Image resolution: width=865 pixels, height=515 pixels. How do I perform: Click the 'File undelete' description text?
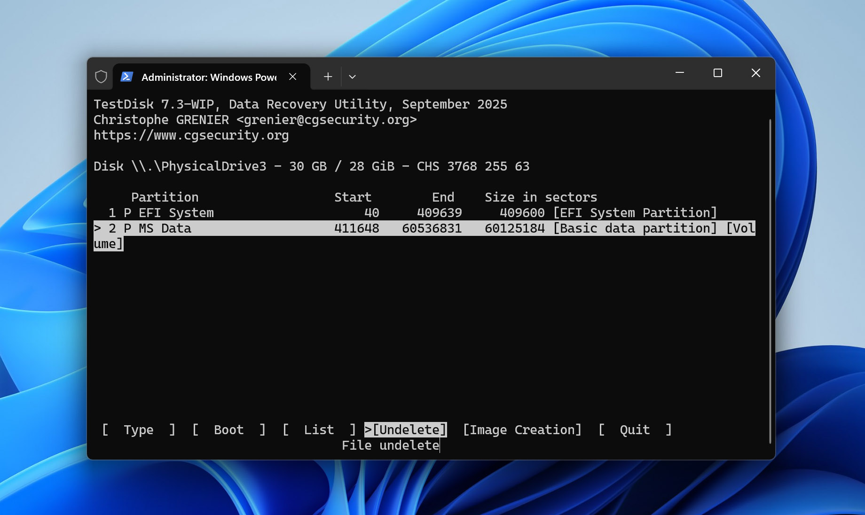pyautogui.click(x=391, y=445)
